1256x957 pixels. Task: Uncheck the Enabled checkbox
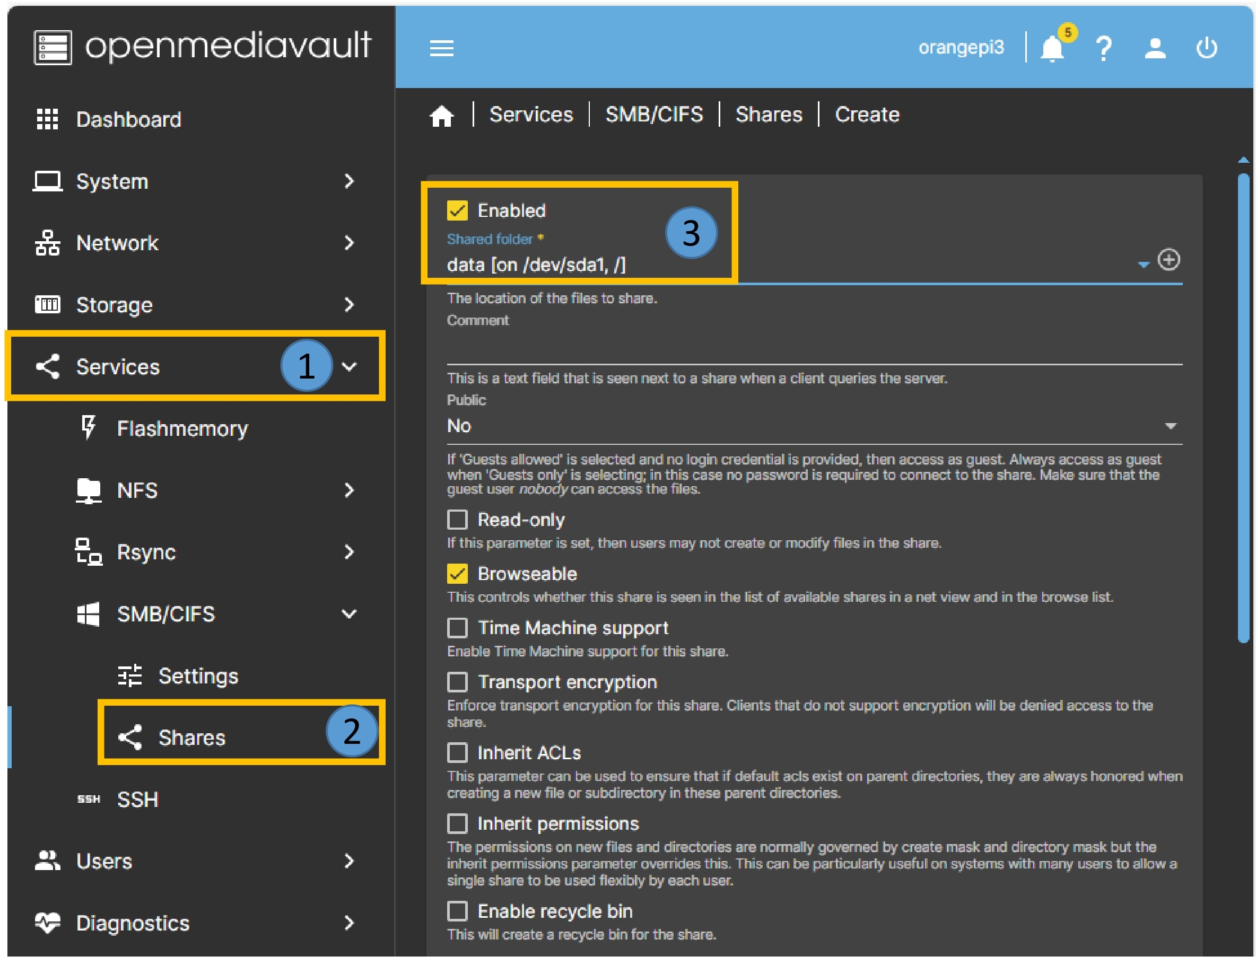(x=457, y=210)
